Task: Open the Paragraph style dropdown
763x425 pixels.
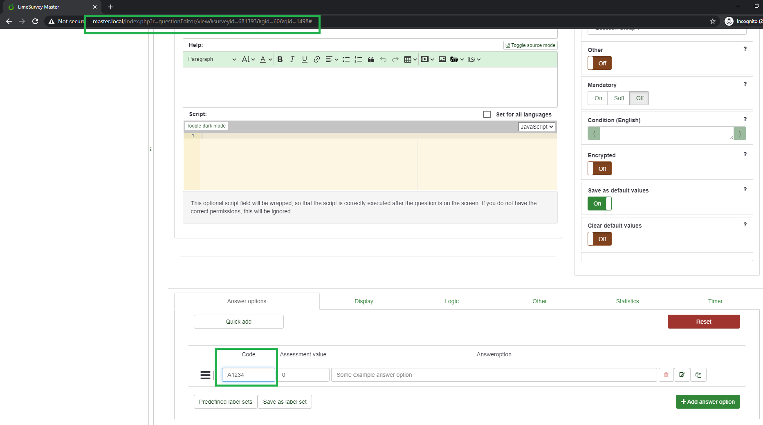Action: pyautogui.click(x=212, y=59)
